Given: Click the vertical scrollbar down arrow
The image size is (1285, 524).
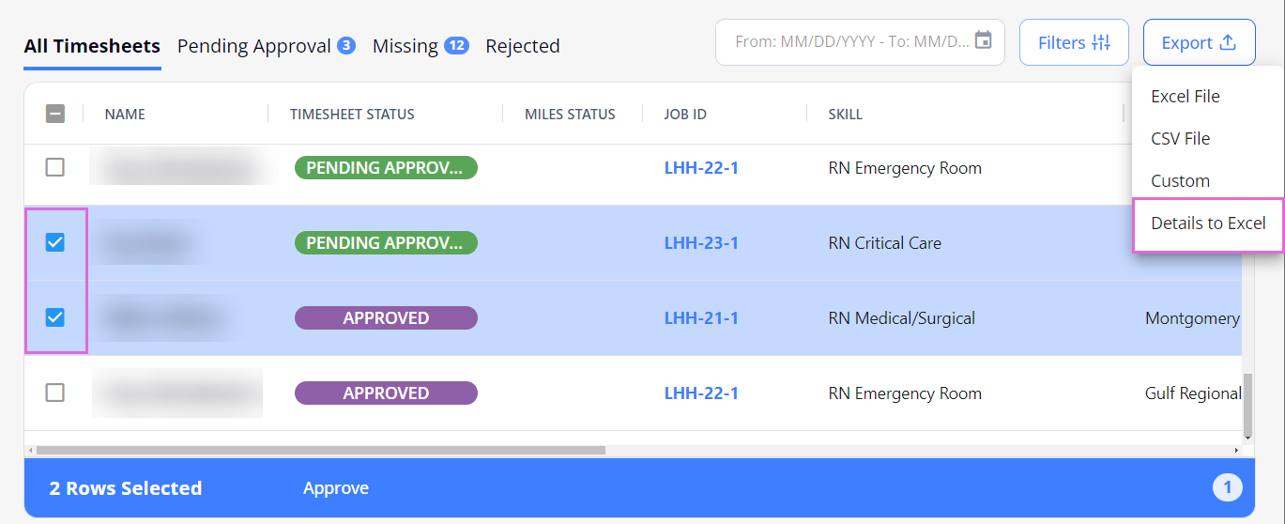Looking at the screenshot, I should pos(1247,437).
